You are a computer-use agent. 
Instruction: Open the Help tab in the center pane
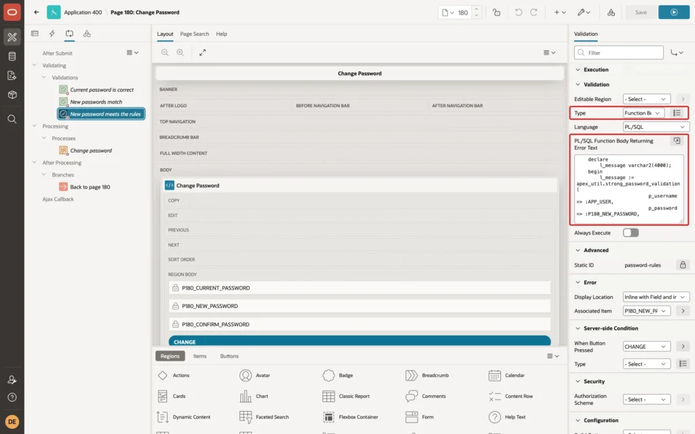(222, 34)
